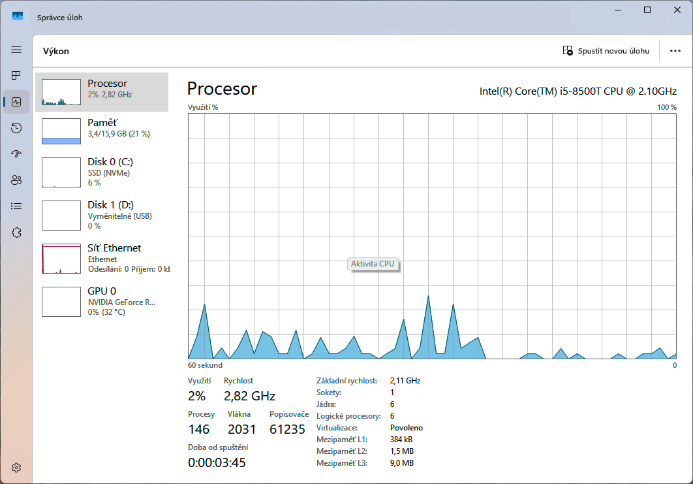Switch to Details list icon
The image size is (693, 484).
16,206
